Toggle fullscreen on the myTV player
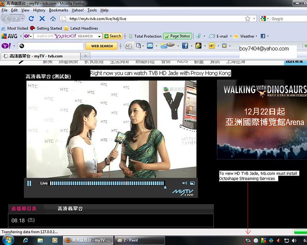This screenshot has width=307, height=245. click(x=192, y=183)
